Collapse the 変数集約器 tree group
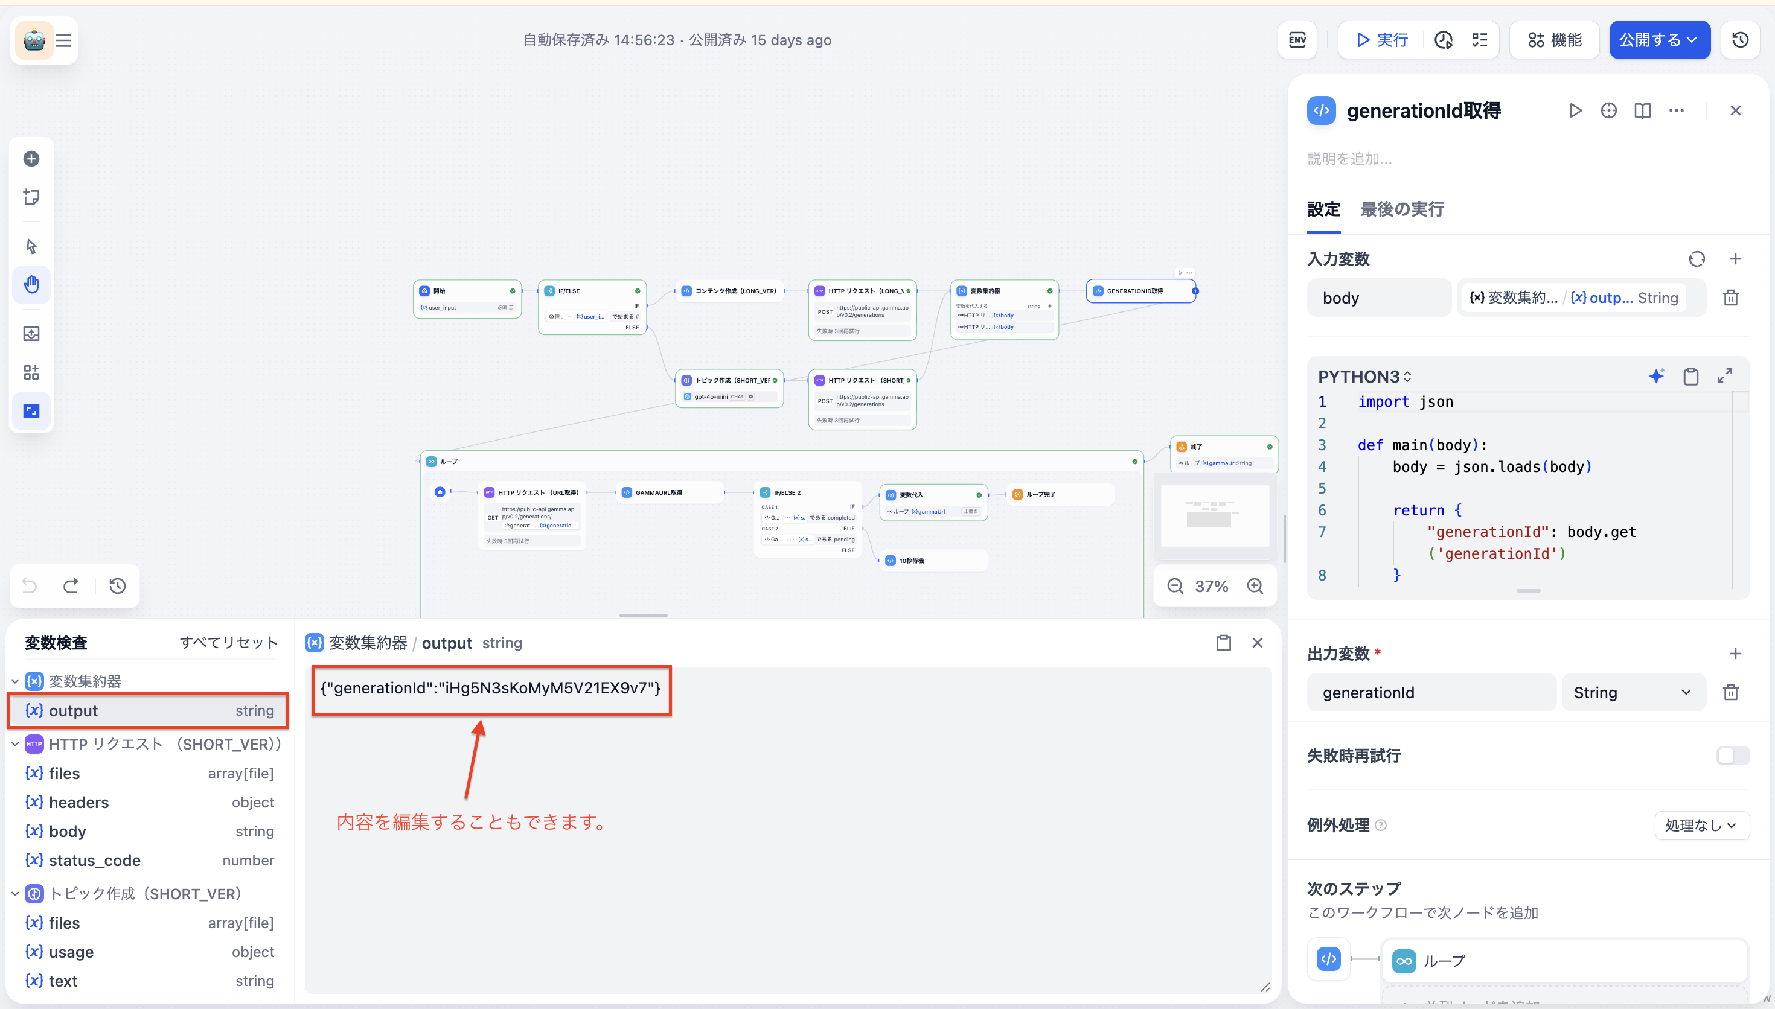Image resolution: width=1775 pixels, height=1009 pixels. (x=15, y=681)
